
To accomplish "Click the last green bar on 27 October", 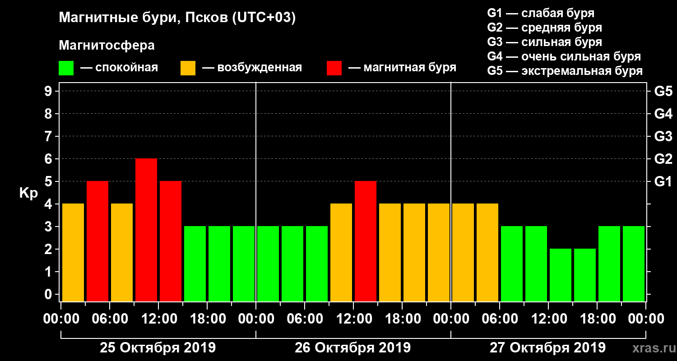I will tap(634, 264).
